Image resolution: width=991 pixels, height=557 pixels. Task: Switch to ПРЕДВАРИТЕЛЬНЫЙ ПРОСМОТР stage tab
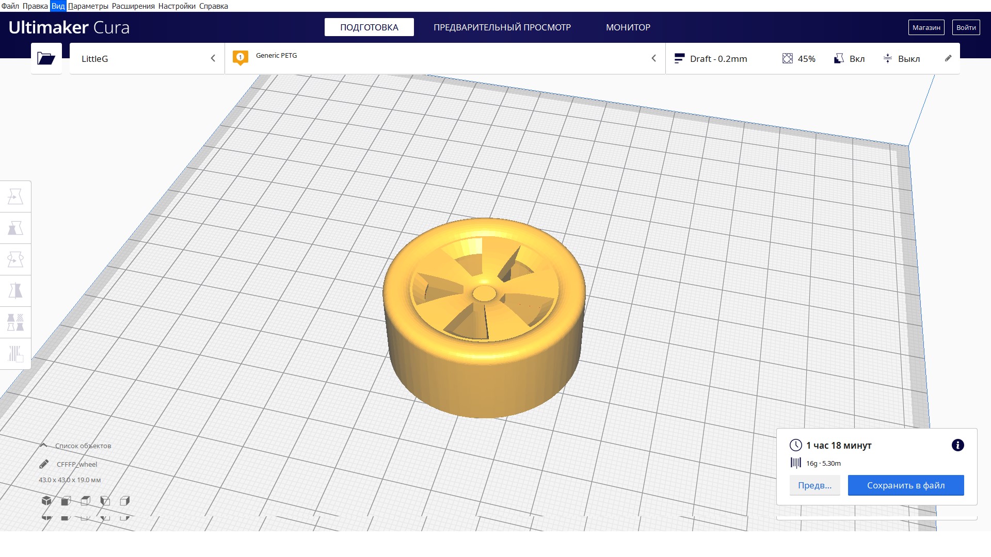click(x=502, y=27)
